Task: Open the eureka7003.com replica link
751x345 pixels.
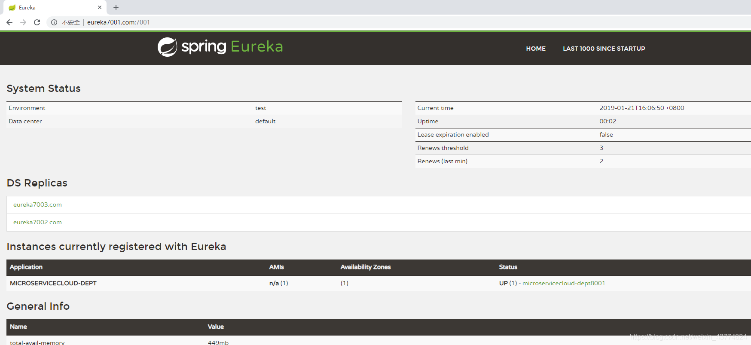Action: coord(37,205)
